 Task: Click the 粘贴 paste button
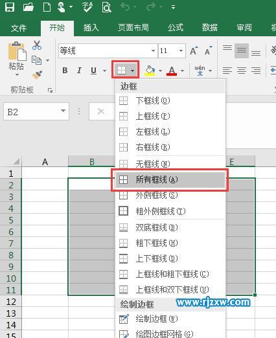click(17, 58)
